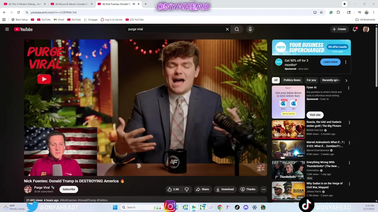Viewport: 378px width, 212px height.
Task: Click the Xero banner ad image
Action: click(311, 47)
